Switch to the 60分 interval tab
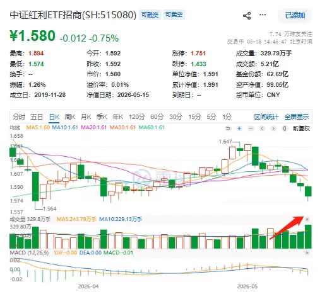 point(157,116)
